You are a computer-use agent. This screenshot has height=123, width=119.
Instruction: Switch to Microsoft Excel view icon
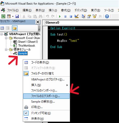(x=3, y=16)
